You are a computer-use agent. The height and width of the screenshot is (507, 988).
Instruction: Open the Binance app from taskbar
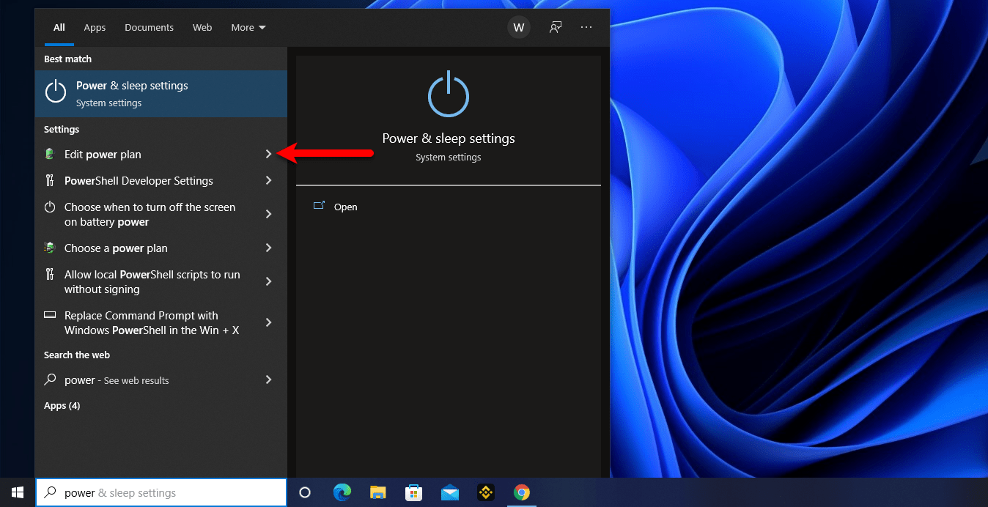(x=485, y=493)
